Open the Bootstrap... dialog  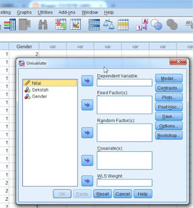169,135
